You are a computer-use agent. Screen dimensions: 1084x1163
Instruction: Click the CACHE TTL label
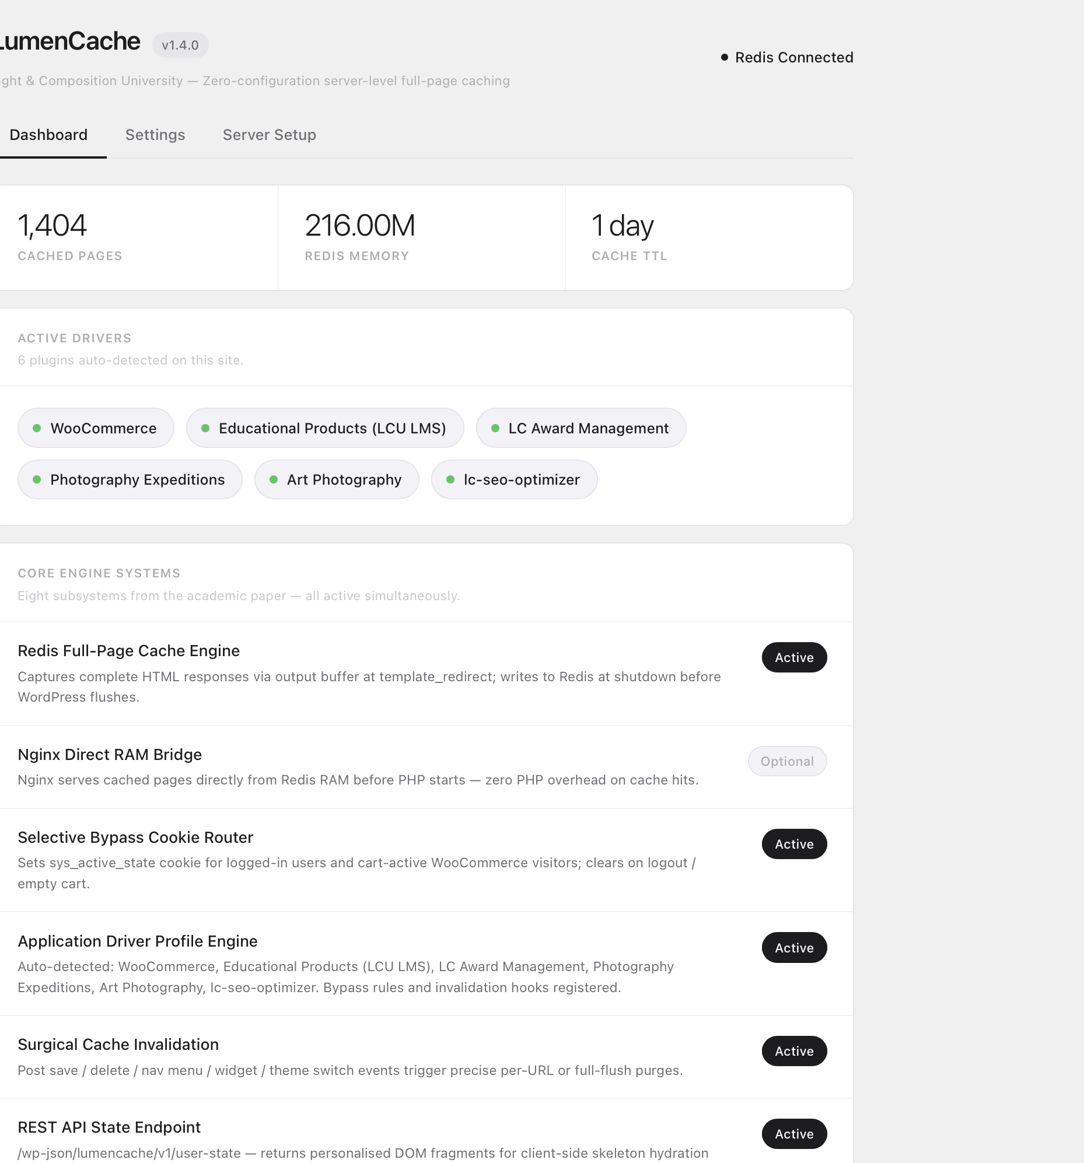click(629, 256)
